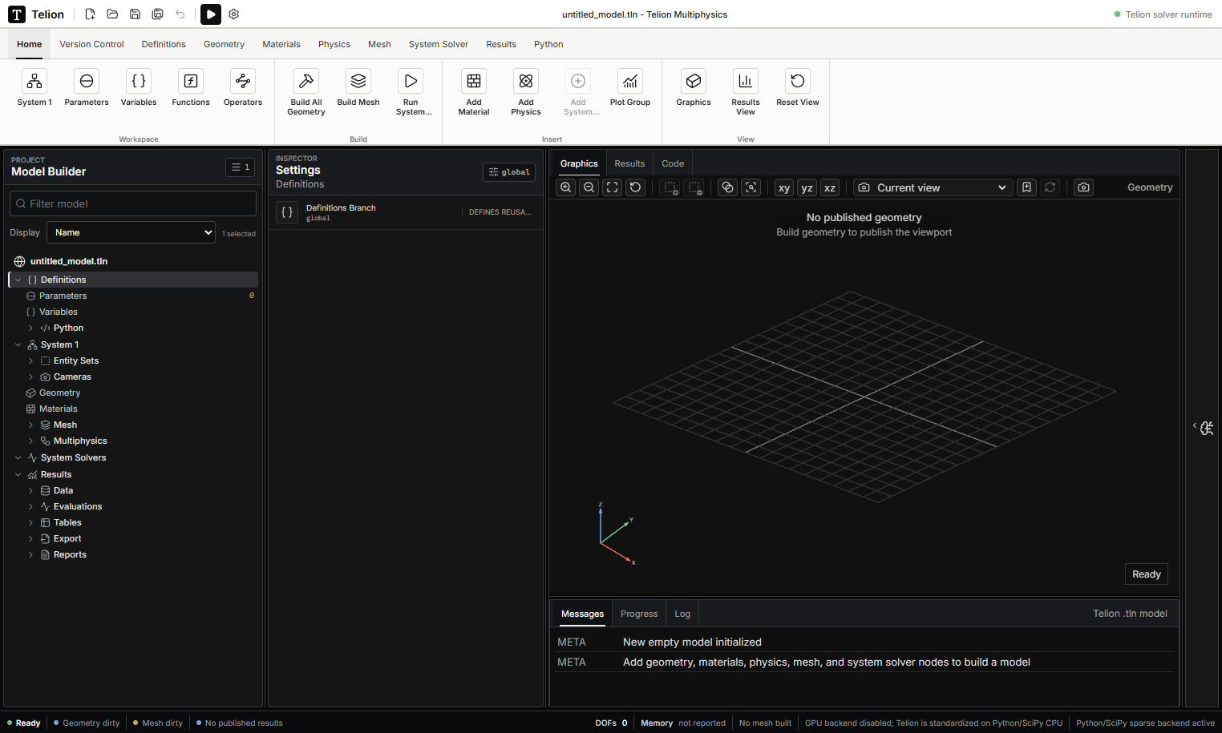Click Build All Geometry
This screenshot has height=733, width=1222.
point(306,93)
